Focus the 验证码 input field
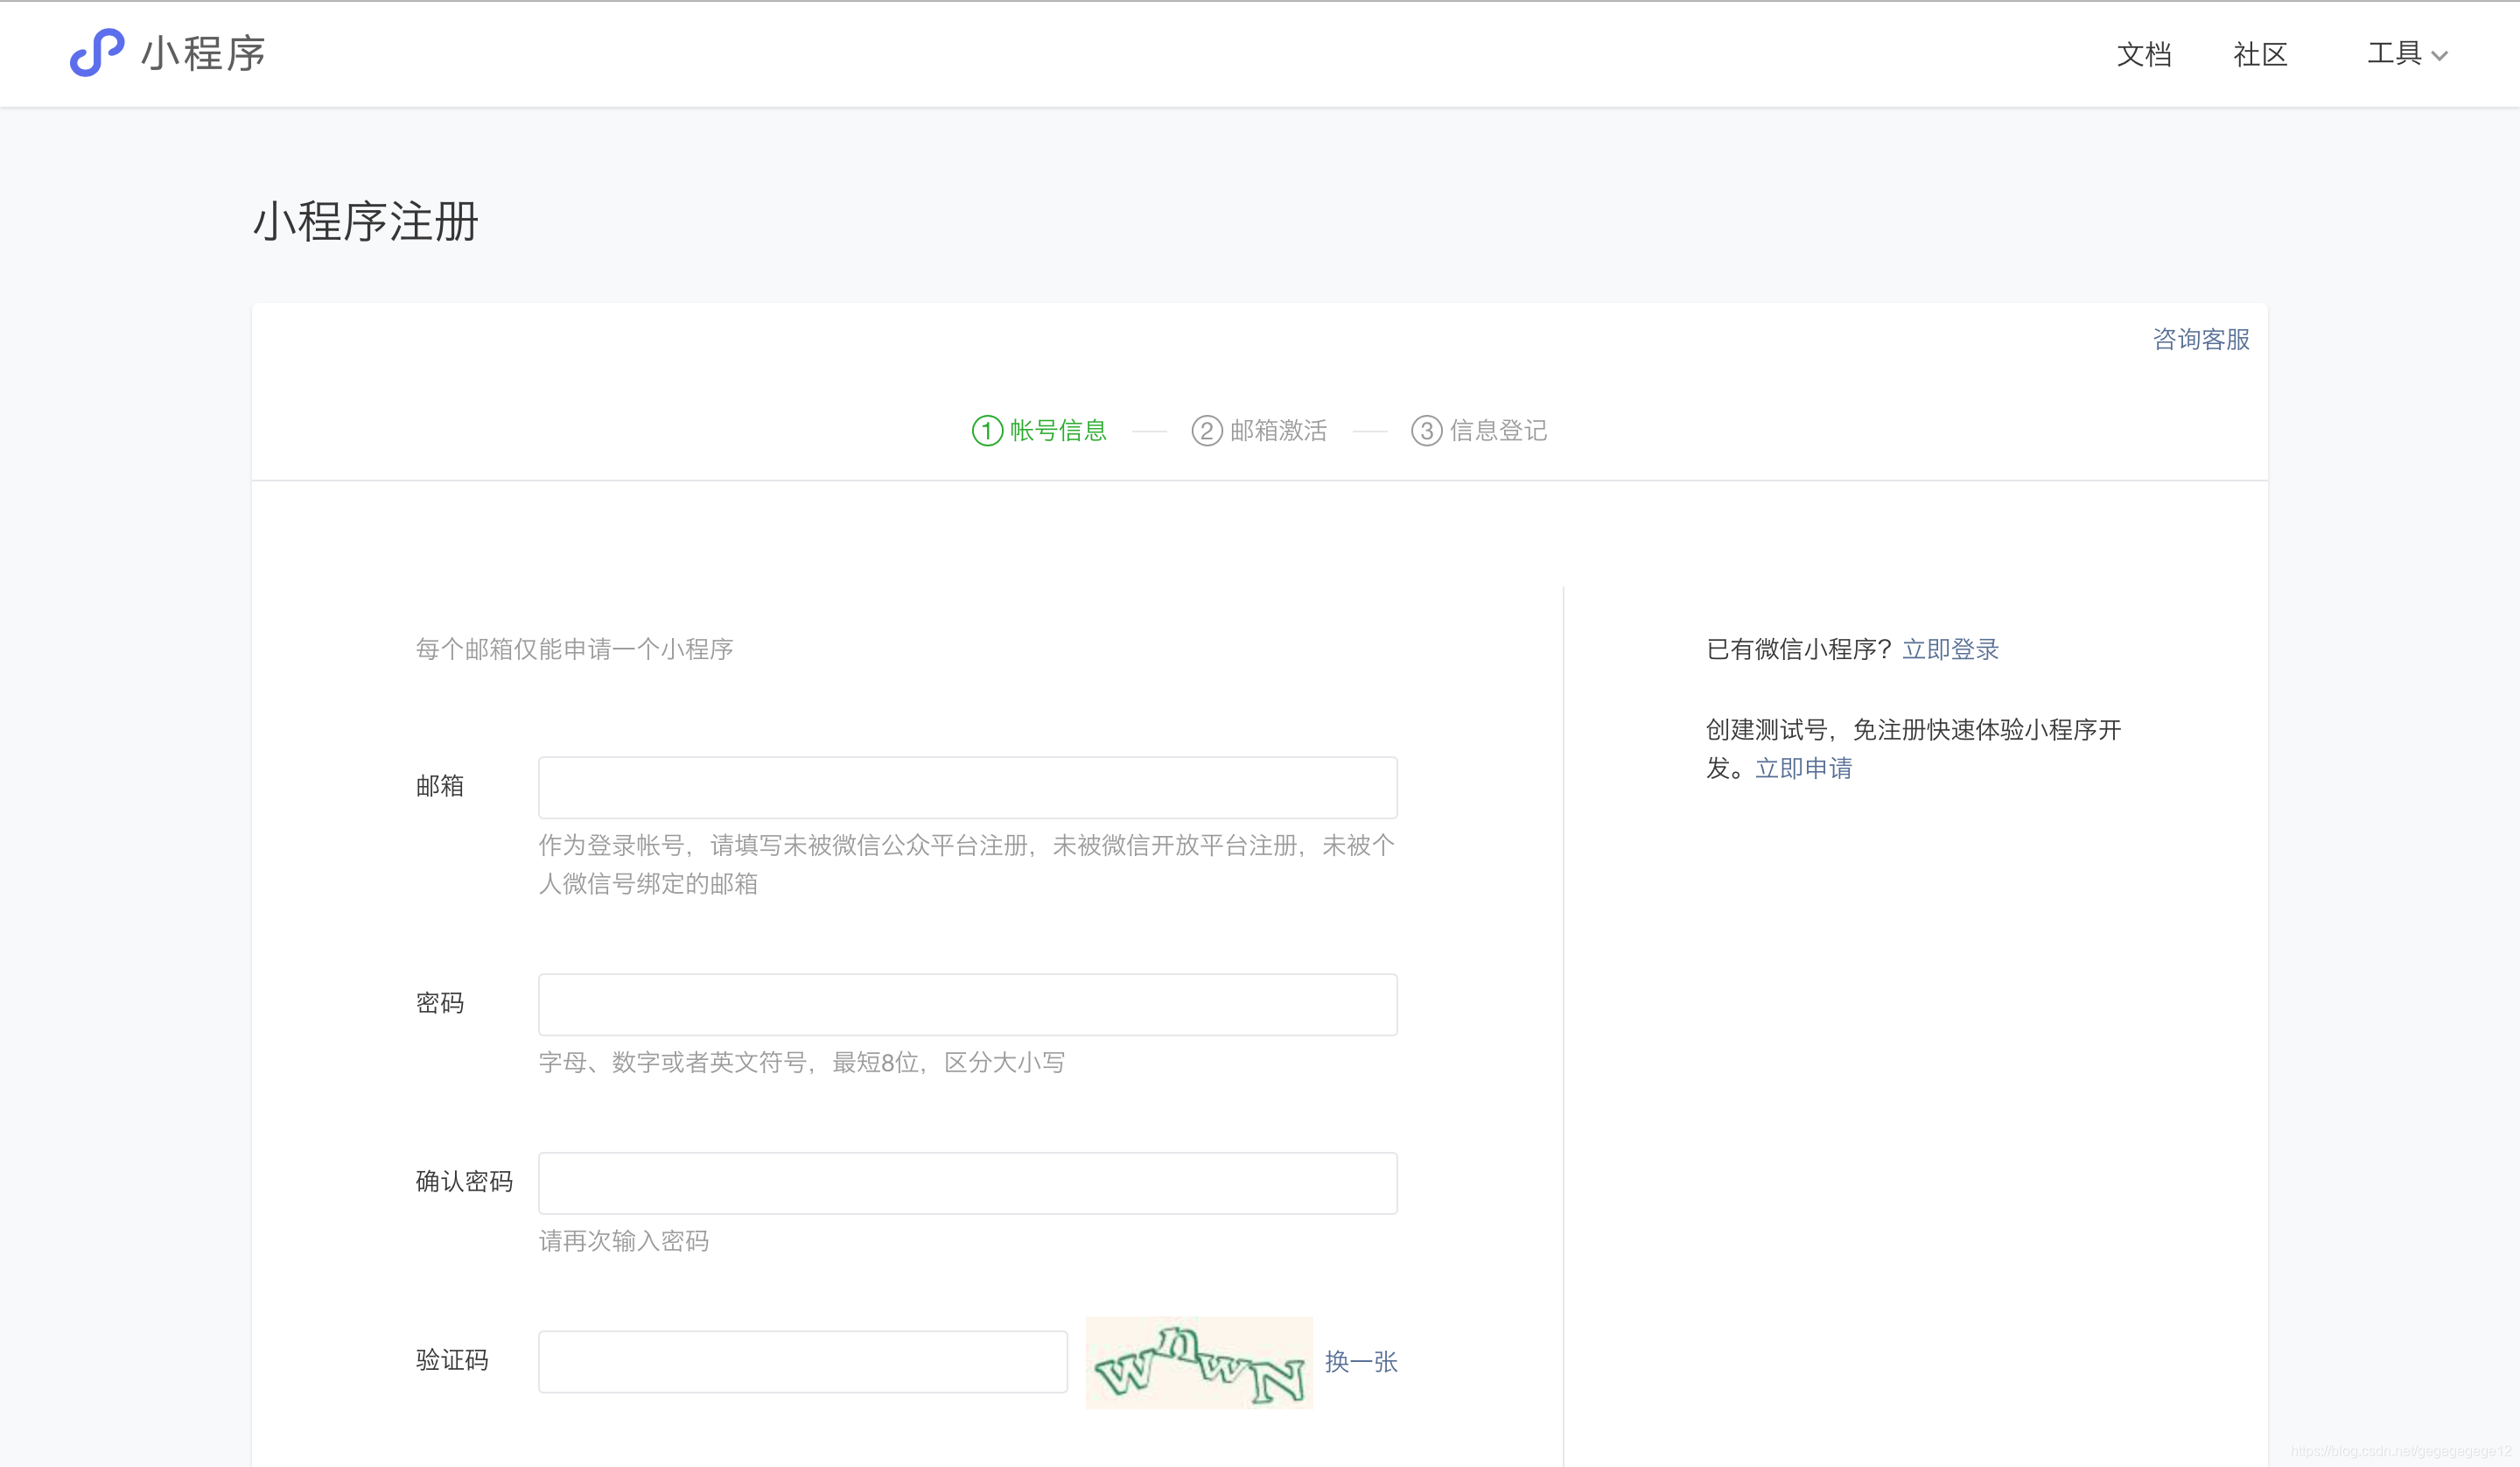This screenshot has height=1467, width=2520. [802, 1361]
